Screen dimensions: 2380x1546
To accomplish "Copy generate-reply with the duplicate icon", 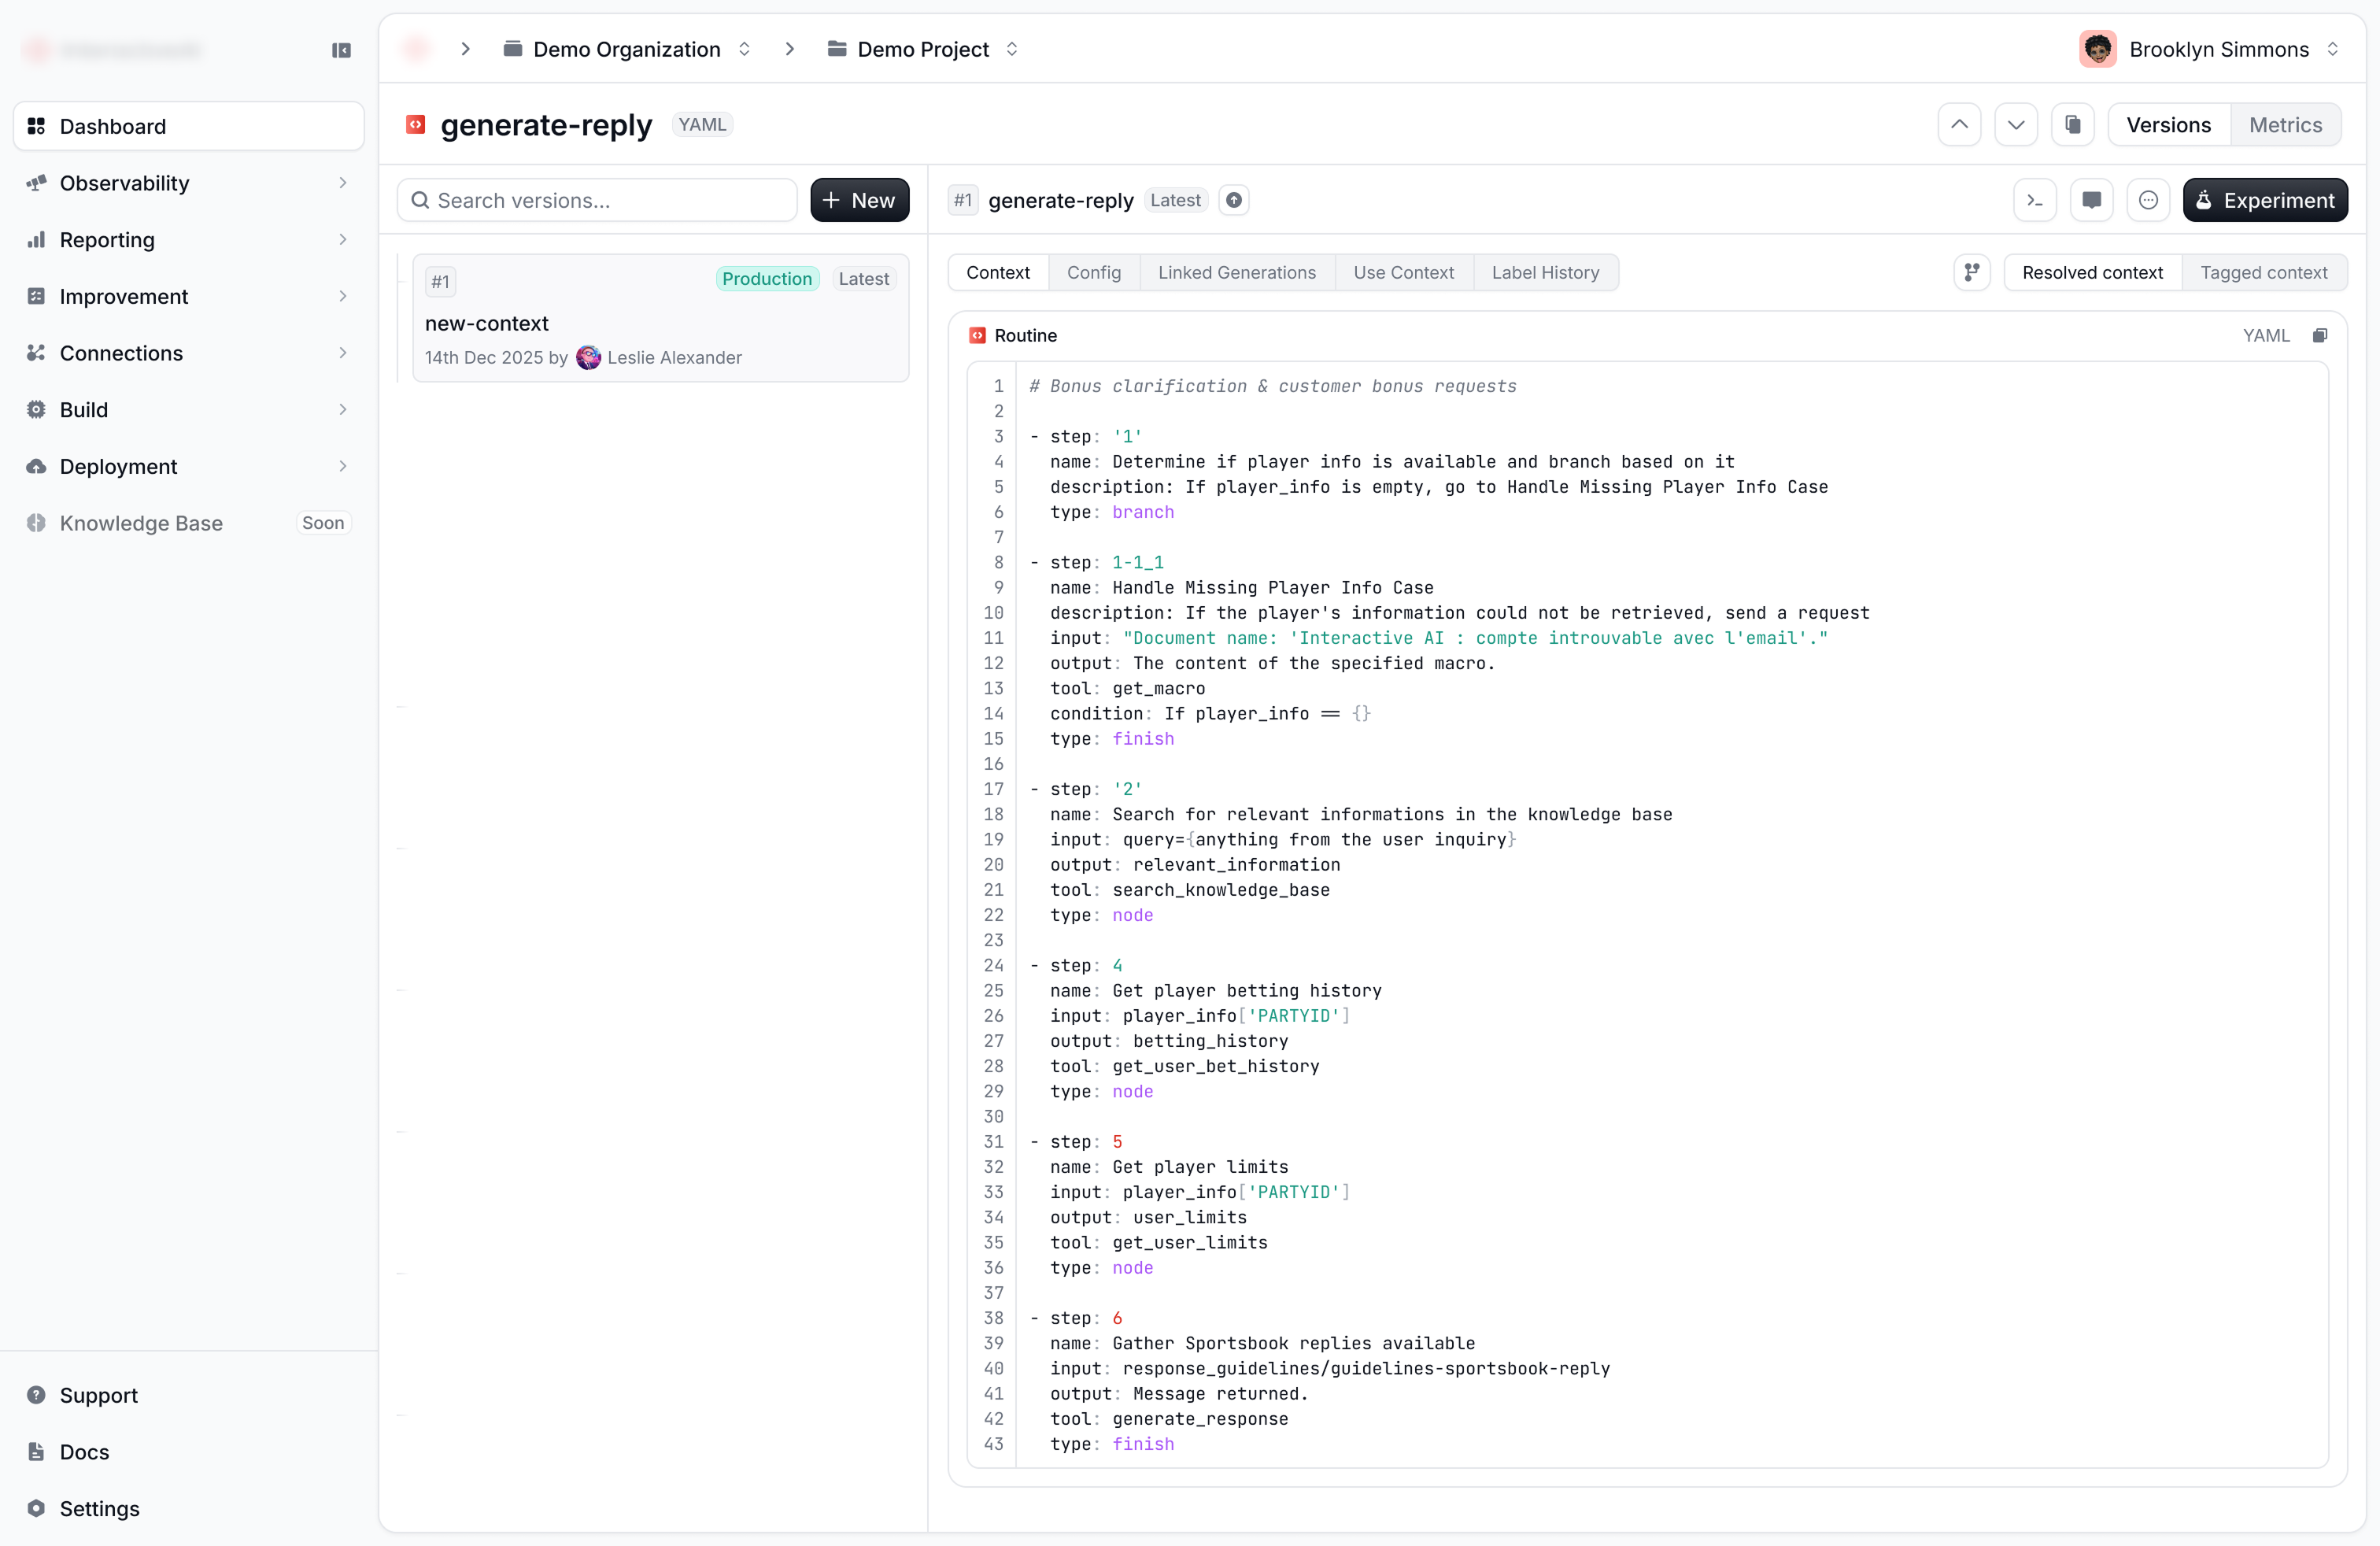I will (2073, 125).
